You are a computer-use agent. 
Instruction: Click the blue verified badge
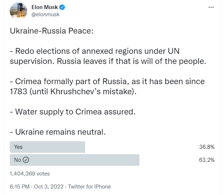[x=62, y=7]
